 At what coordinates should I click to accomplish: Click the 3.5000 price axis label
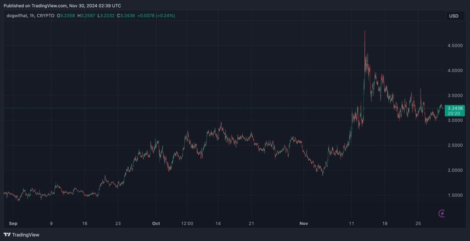(455, 95)
